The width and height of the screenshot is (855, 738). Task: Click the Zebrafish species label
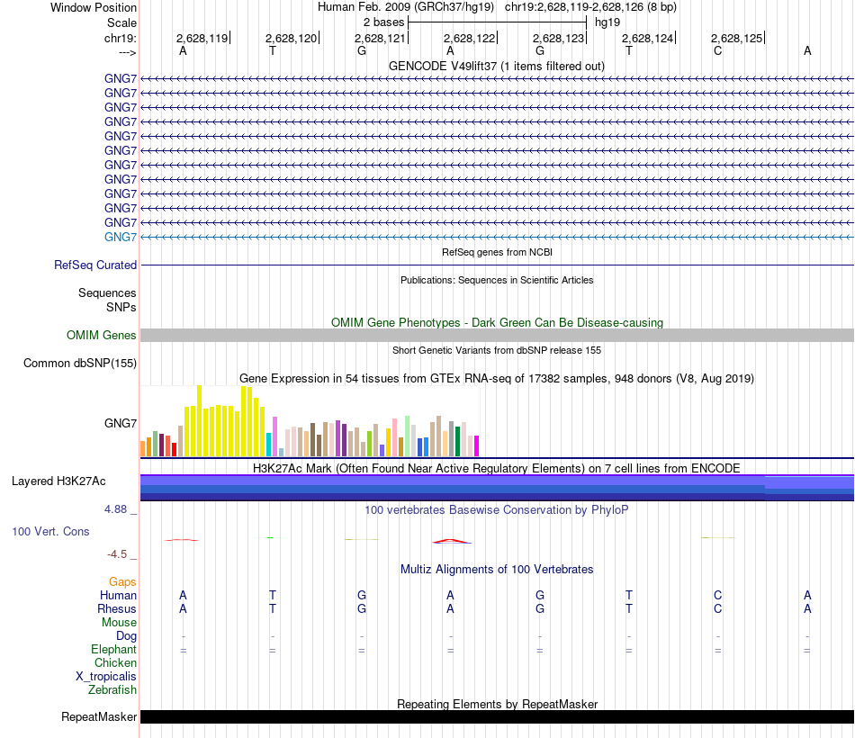coord(112,690)
